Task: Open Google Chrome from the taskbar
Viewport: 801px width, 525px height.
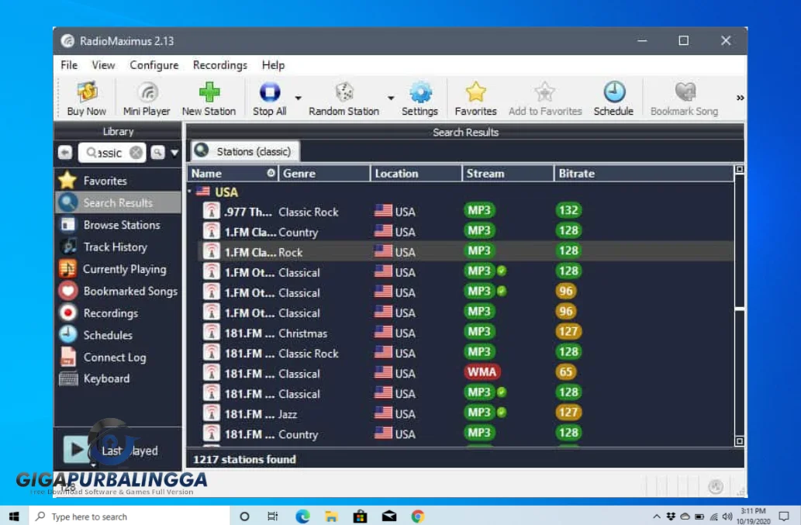Action: [x=418, y=516]
